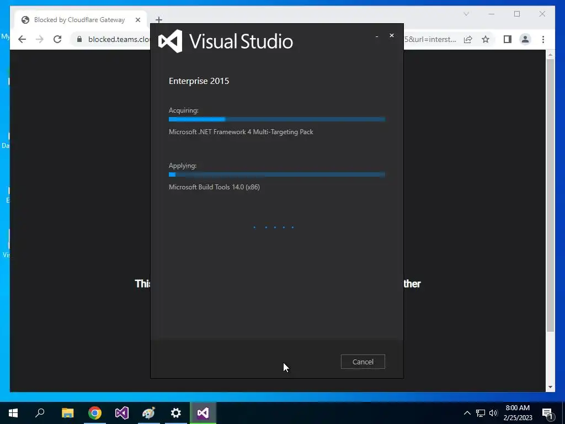Minimize the Visual Studio installer window
This screenshot has width=565, height=424.
(377, 36)
